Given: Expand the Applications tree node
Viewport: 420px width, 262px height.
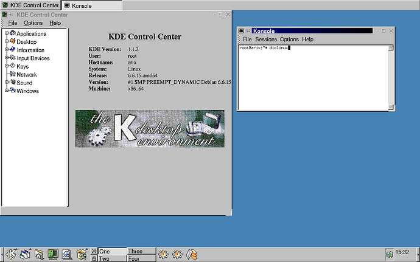Looking at the screenshot, I should [7, 33].
